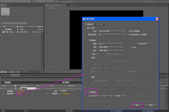Open the 48.000 kHz sample rate dropdown
The height and width of the screenshot is (112, 169).
point(94,96)
